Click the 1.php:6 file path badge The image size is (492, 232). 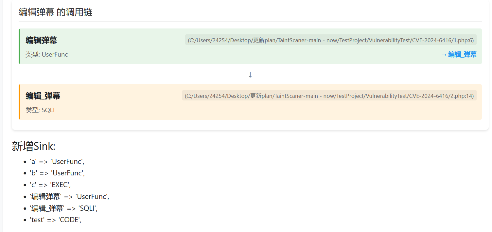[x=330, y=40]
